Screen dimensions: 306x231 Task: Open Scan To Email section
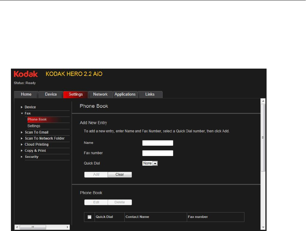[x=36, y=132]
